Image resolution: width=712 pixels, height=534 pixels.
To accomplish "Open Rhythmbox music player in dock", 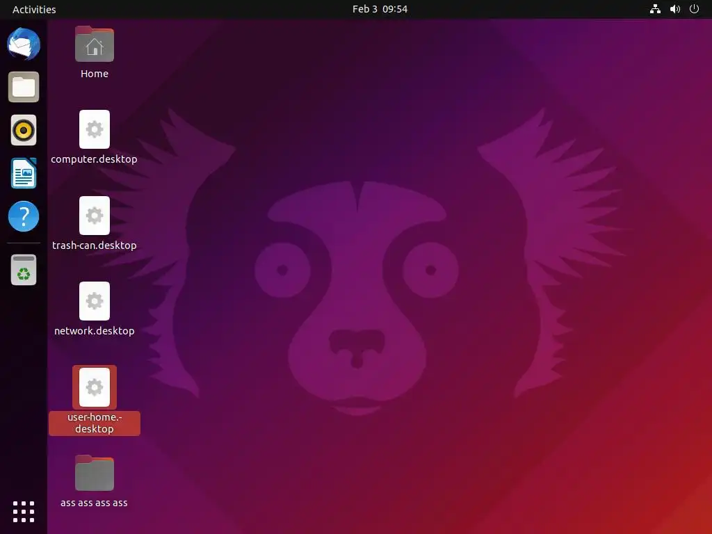I will pos(24,130).
